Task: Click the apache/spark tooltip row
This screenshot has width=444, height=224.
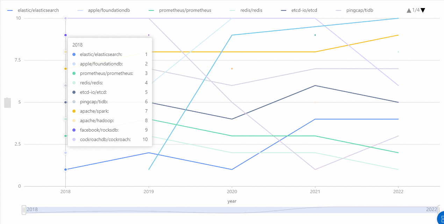Action: (x=110, y=111)
